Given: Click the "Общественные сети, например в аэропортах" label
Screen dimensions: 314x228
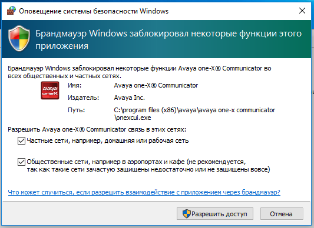Looking at the screenshot, I should (x=148, y=166).
